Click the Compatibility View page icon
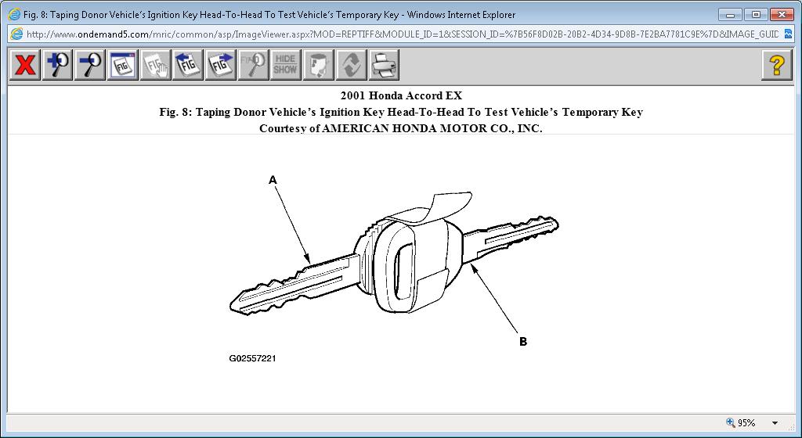Image resolution: width=802 pixels, height=438 pixels. point(789,34)
